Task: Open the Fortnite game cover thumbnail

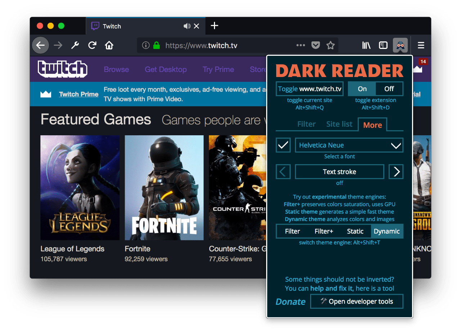Action: click(x=164, y=188)
